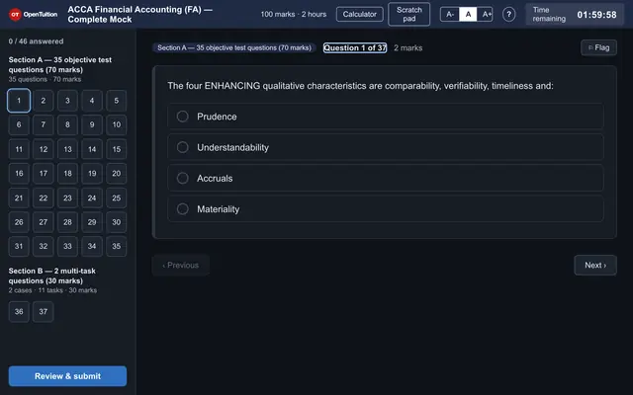Click the 0 / 46 answered counter
This screenshot has width=633, height=395.
click(x=36, y=41)
